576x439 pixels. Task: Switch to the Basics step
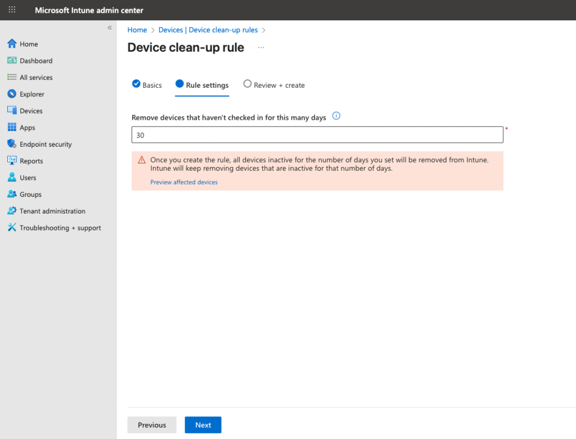[147, 85]
